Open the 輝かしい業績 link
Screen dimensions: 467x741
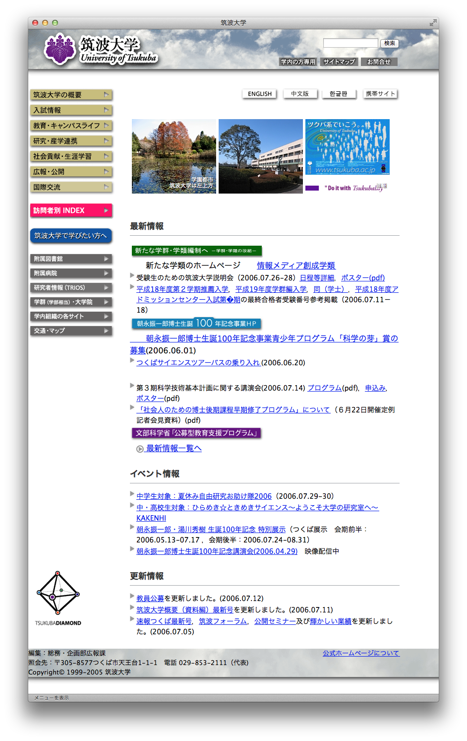click(330, 621)
